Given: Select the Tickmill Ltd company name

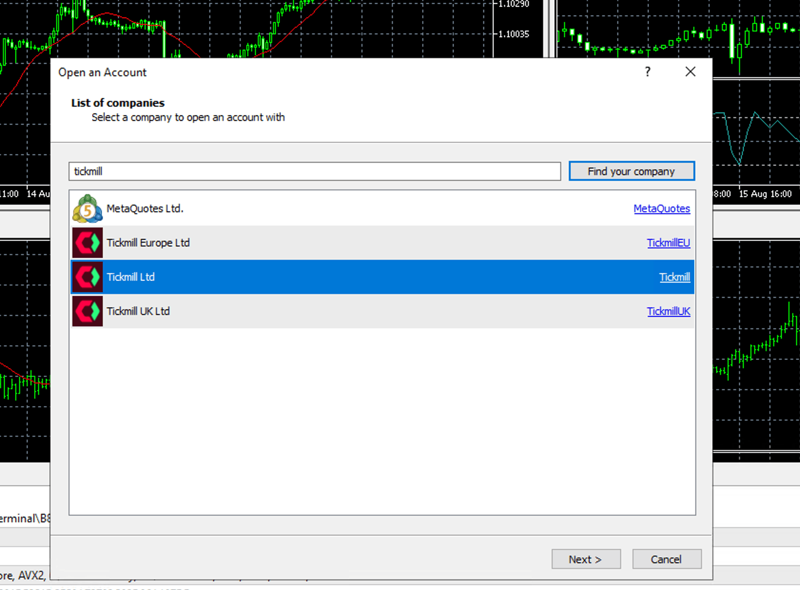Looking at the screenshot, I should pyautogui.click(x=131, y=277).
